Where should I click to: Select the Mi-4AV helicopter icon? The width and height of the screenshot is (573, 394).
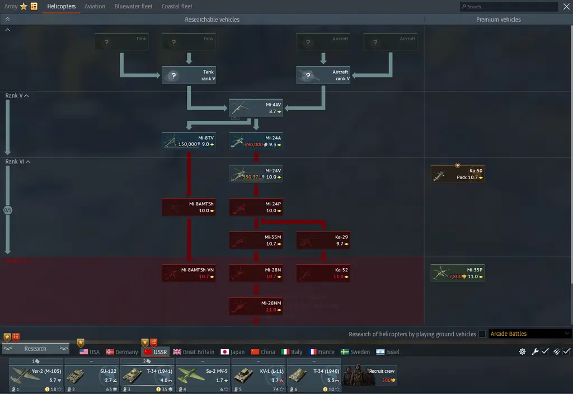pos(239,108)
